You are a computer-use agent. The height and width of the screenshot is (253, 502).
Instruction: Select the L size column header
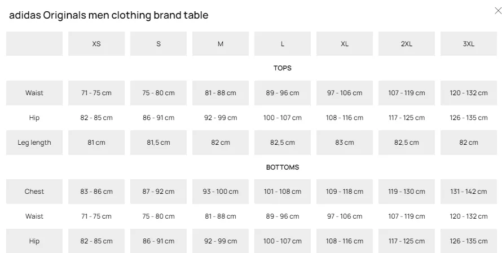pyautogui.click(x=283, y=44)
